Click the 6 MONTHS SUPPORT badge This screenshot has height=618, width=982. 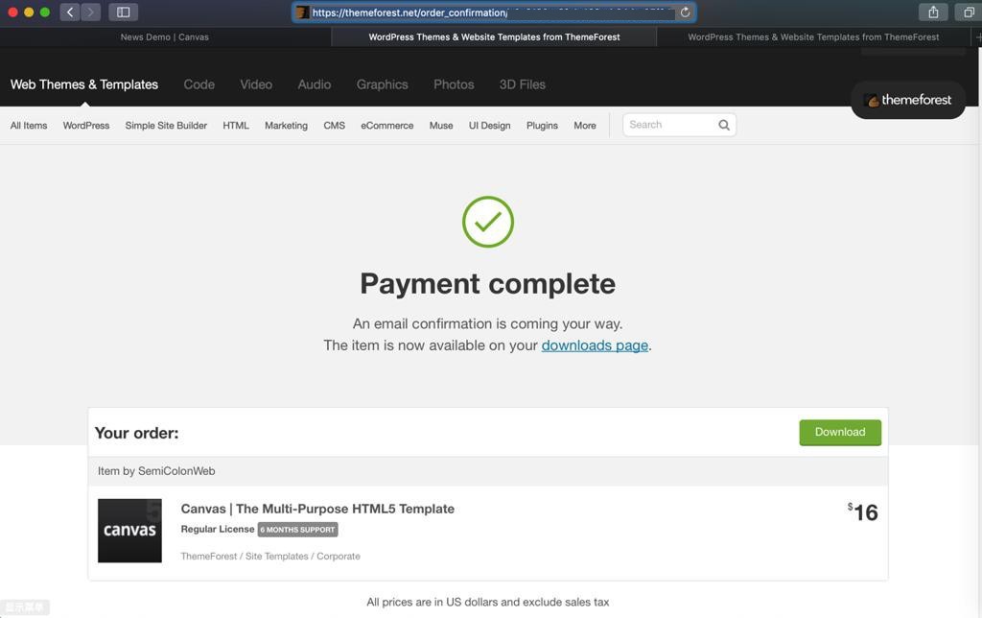click(297, 530)
